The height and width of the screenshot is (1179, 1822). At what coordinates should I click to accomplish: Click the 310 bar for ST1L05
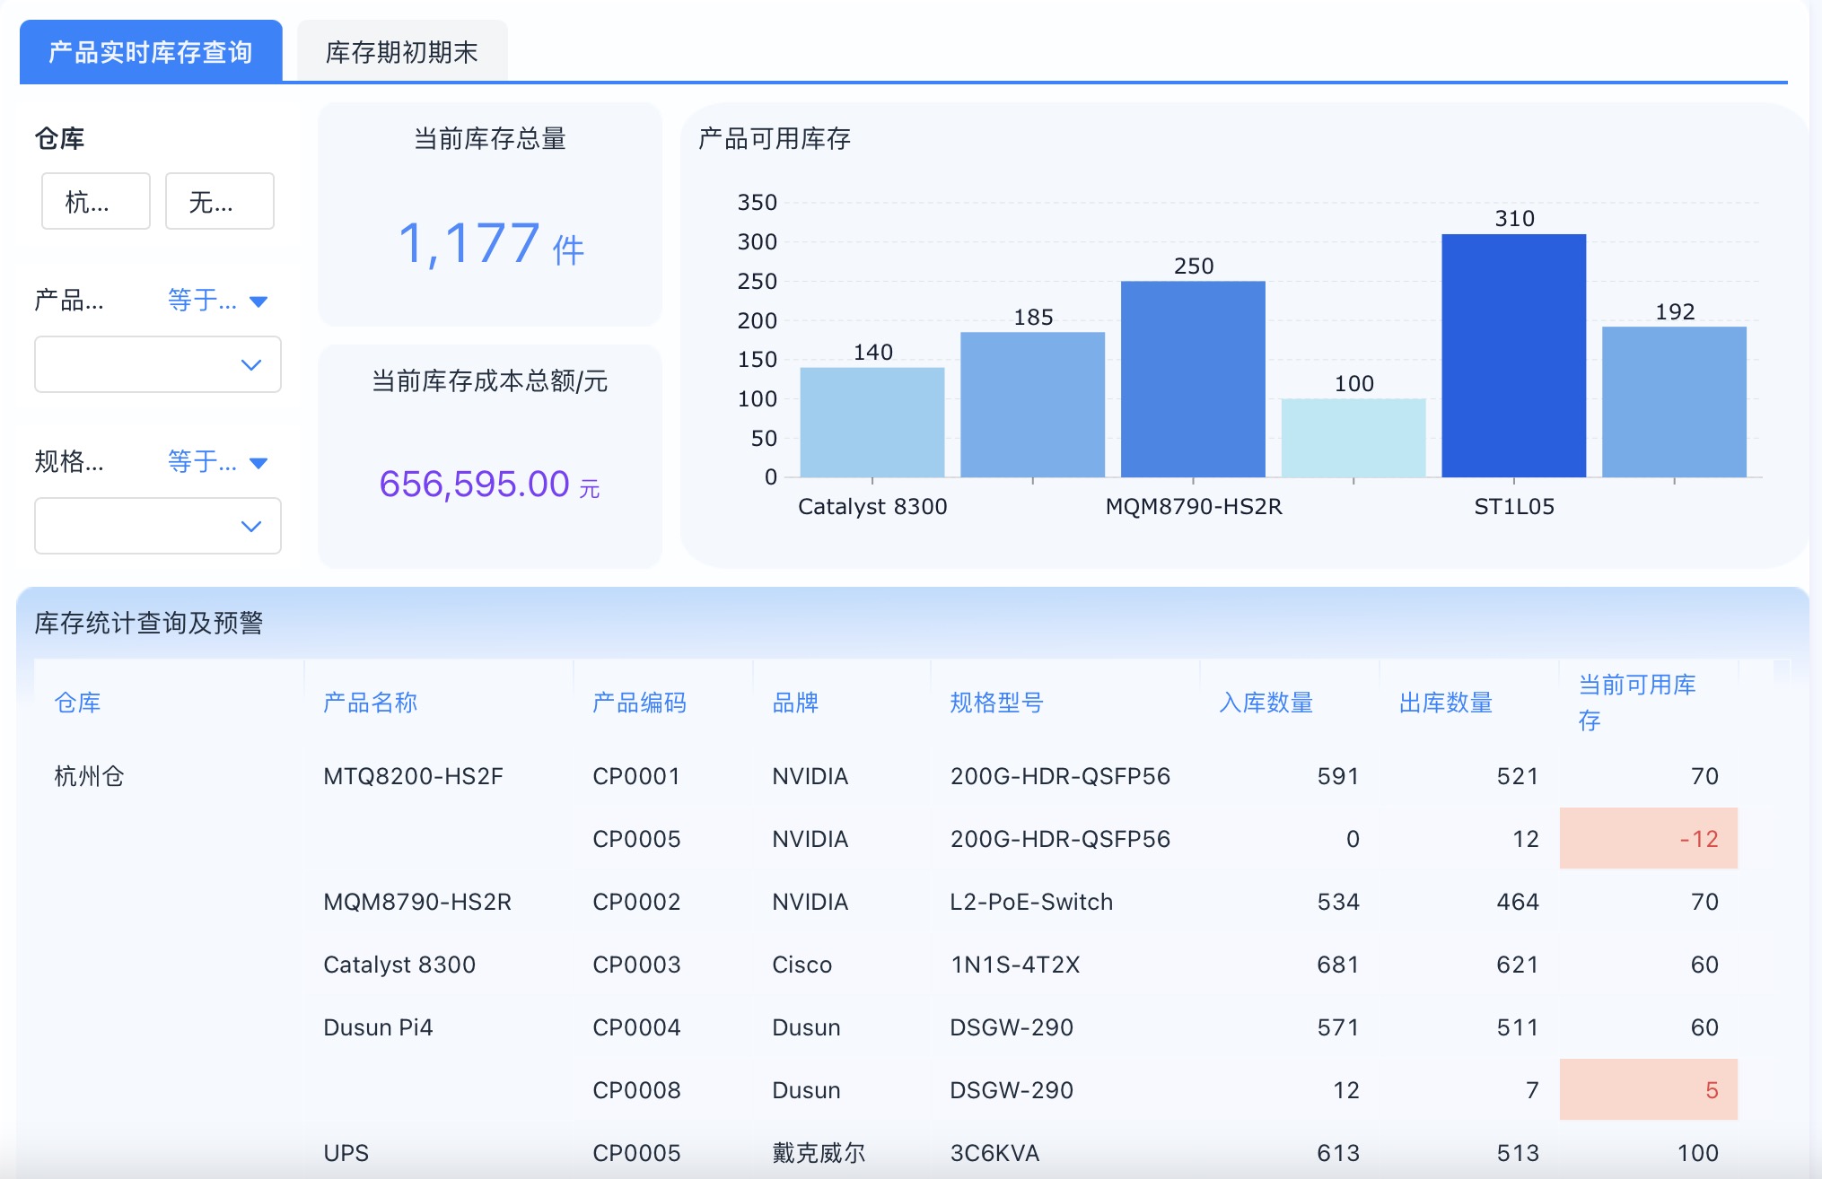(x=1513, y=355)
